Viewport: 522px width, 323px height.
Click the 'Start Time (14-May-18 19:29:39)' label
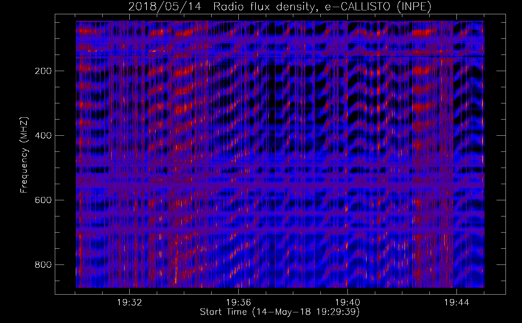click(x=280, y=312)
